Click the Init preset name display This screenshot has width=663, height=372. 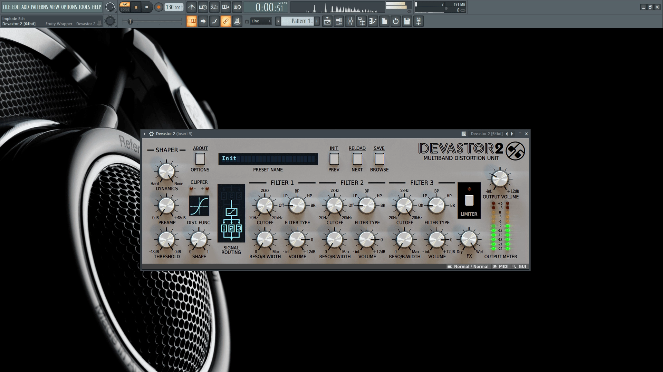268,159
